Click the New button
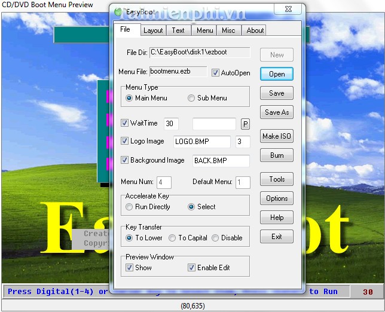This screenshot has height=312, width=385. (x=277, y=55)
